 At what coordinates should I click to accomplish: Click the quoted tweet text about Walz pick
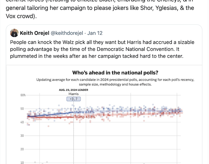tap(102, 49)
